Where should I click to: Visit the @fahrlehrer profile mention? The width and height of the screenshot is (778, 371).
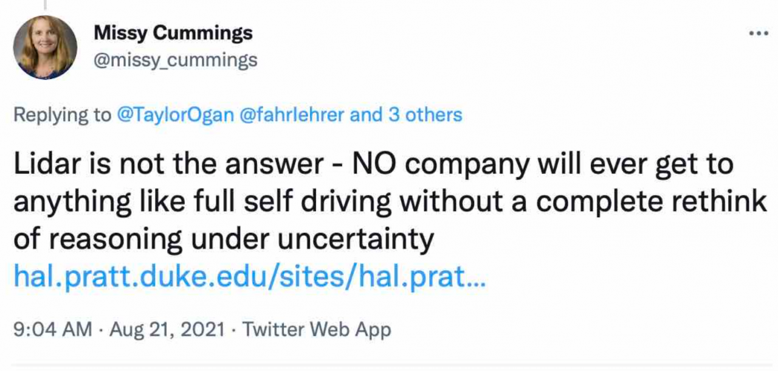[x=293, y=114]
